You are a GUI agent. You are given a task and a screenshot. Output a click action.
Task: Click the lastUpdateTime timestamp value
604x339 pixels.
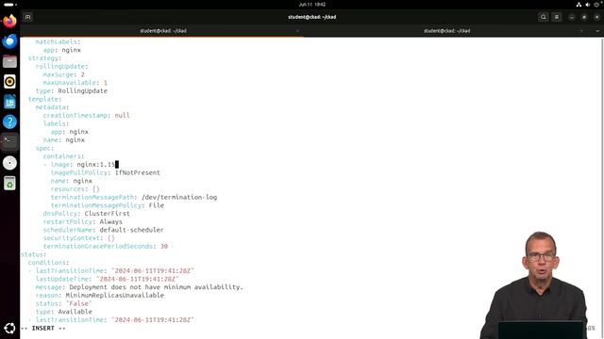pos(137,279)
